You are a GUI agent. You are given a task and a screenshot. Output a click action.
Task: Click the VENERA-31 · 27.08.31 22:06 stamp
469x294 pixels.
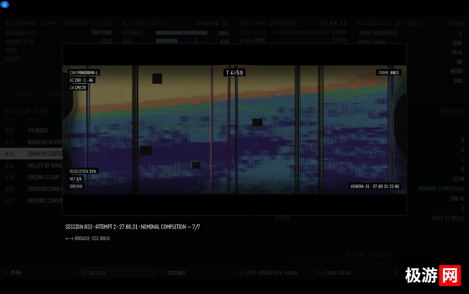375,186
